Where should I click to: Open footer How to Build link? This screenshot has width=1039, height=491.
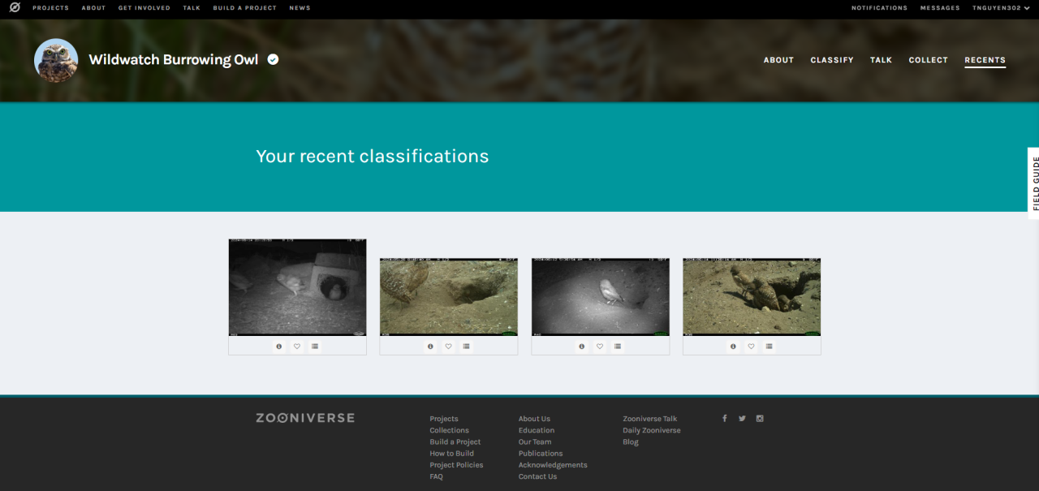point(451,454)
